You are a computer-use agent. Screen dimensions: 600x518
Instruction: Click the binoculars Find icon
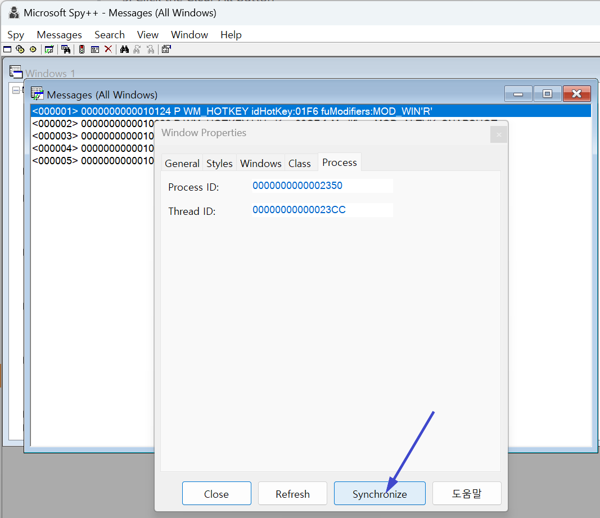pyautogui.click(x=124, y=49)
